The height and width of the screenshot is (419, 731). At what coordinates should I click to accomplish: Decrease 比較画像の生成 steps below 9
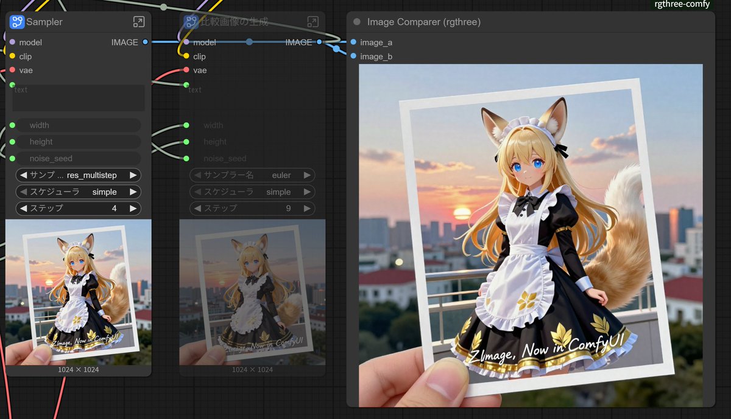click(x=197, y=209)
